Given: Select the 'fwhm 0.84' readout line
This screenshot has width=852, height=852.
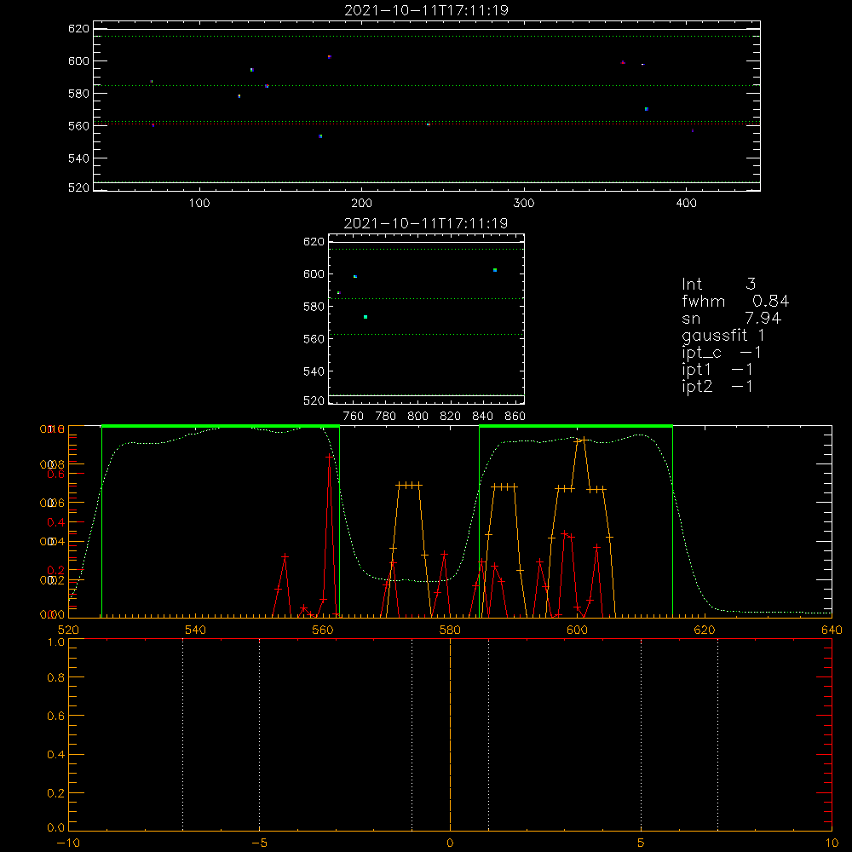Looking at the screenshot, I should pyautogui.click(x=735, y=301).
